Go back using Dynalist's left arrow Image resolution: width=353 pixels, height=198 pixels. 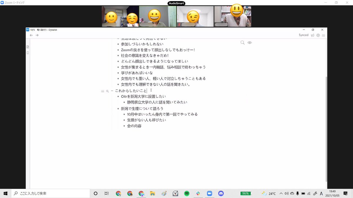[x=31, y=35]
